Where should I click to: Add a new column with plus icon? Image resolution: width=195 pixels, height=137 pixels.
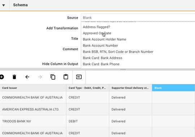pos(2,77)
